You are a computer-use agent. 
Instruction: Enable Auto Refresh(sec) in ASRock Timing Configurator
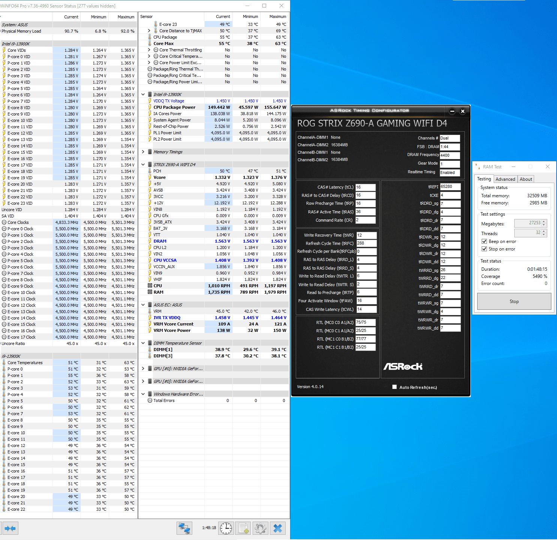pos(394,387)
